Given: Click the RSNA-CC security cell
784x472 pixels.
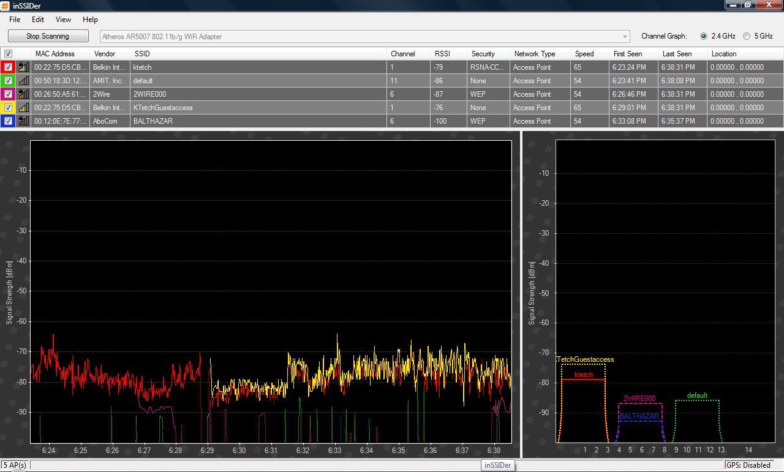Looking at the screenshot, I should point(488,67).
